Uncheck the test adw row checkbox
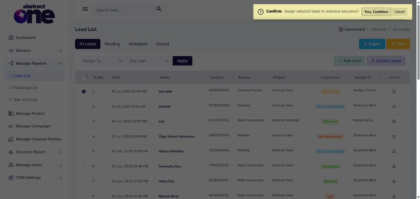The height and width of the screenshot is (199, 420). (x=84, y=91)
